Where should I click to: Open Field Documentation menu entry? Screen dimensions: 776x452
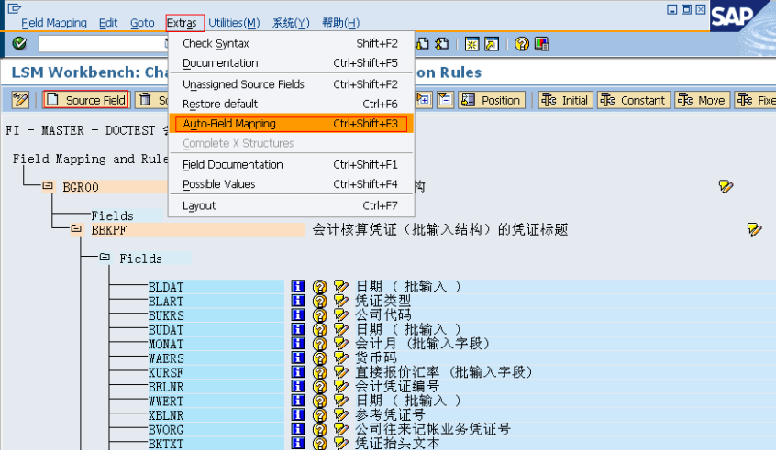291,165
